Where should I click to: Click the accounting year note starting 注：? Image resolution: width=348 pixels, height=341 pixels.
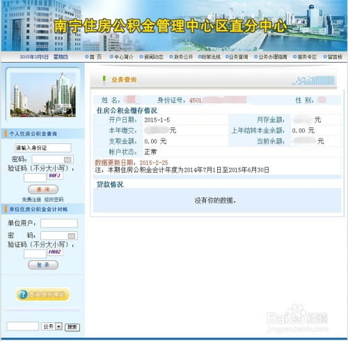pyautogui.click(x=182, y=170)
